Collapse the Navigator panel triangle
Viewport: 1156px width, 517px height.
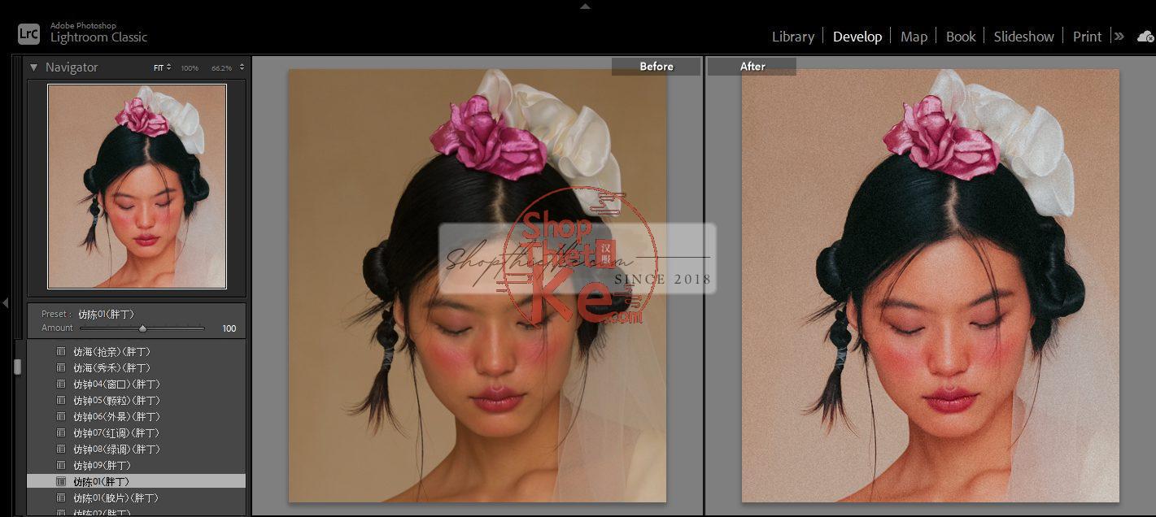coord(34,67)
